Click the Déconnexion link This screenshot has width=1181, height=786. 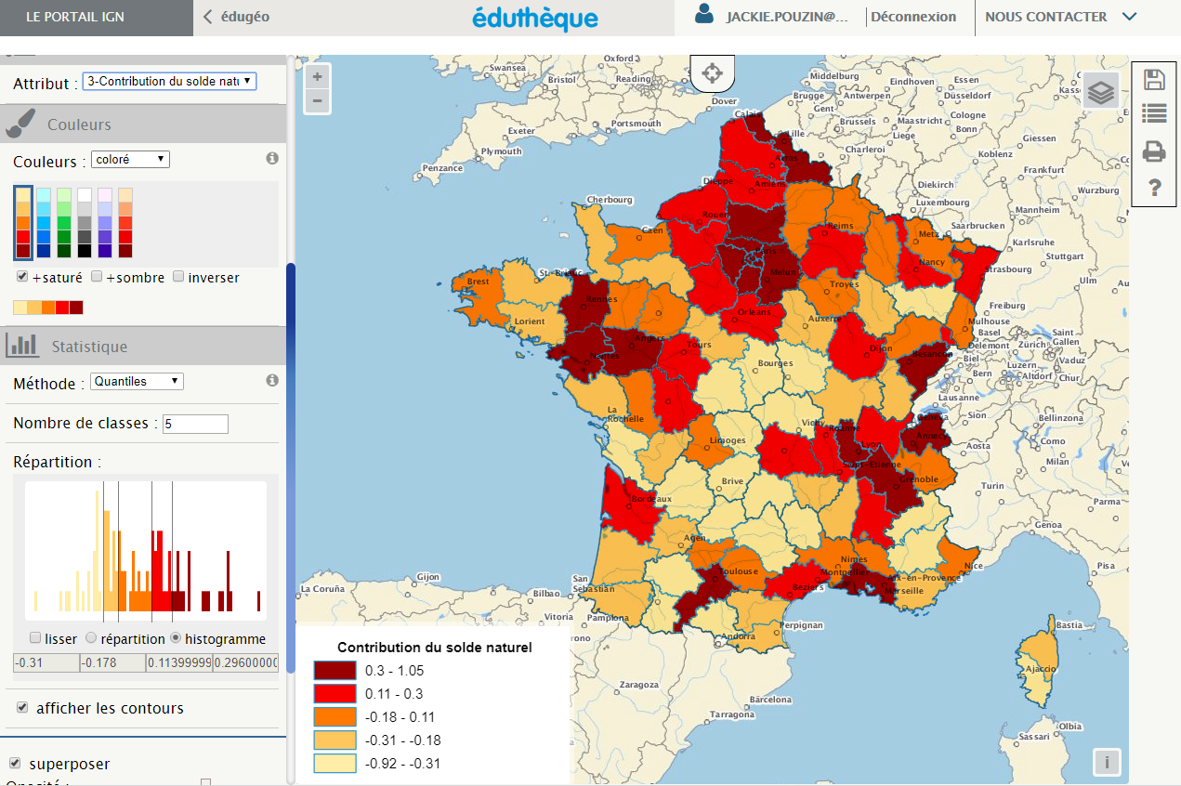click(913, 17)
